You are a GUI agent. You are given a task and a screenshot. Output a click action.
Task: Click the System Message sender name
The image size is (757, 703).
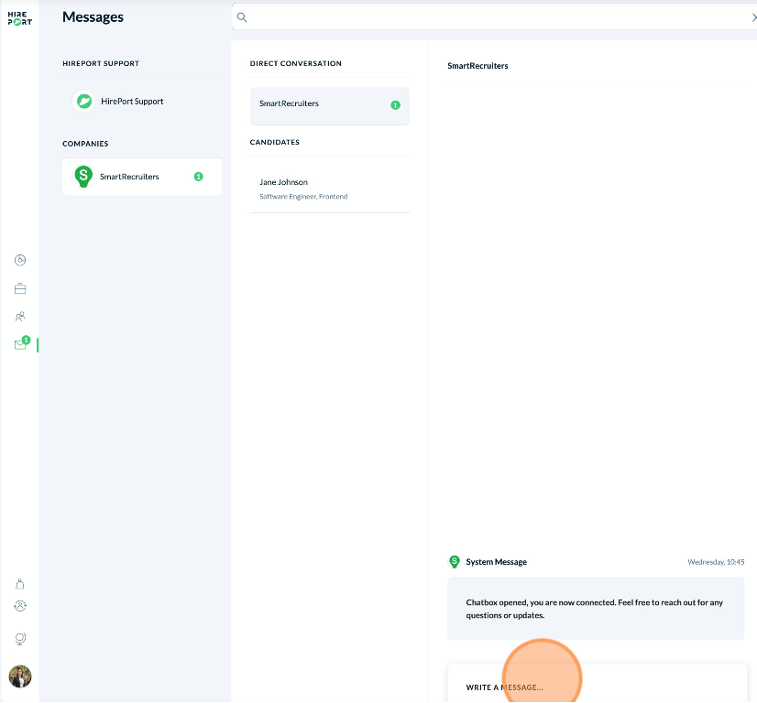pos(497,562)
